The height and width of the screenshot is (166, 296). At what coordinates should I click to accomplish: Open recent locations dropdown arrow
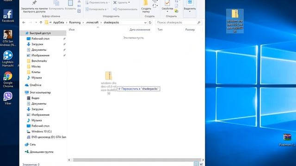36,23
